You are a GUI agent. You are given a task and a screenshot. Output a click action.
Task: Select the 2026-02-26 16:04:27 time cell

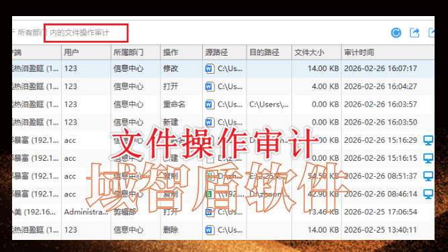[381, 86]
